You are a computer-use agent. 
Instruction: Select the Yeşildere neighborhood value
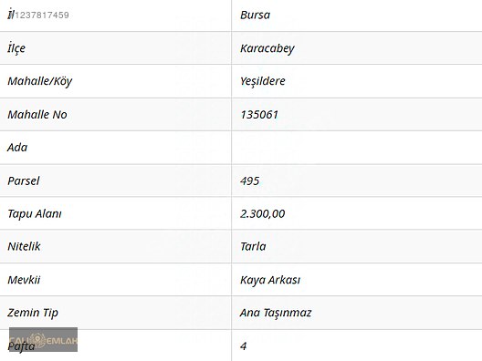263,81
